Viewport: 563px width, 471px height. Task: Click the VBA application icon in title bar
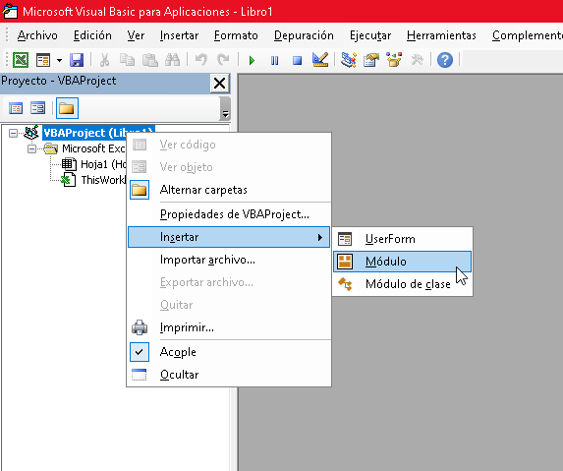click(10, 11)
